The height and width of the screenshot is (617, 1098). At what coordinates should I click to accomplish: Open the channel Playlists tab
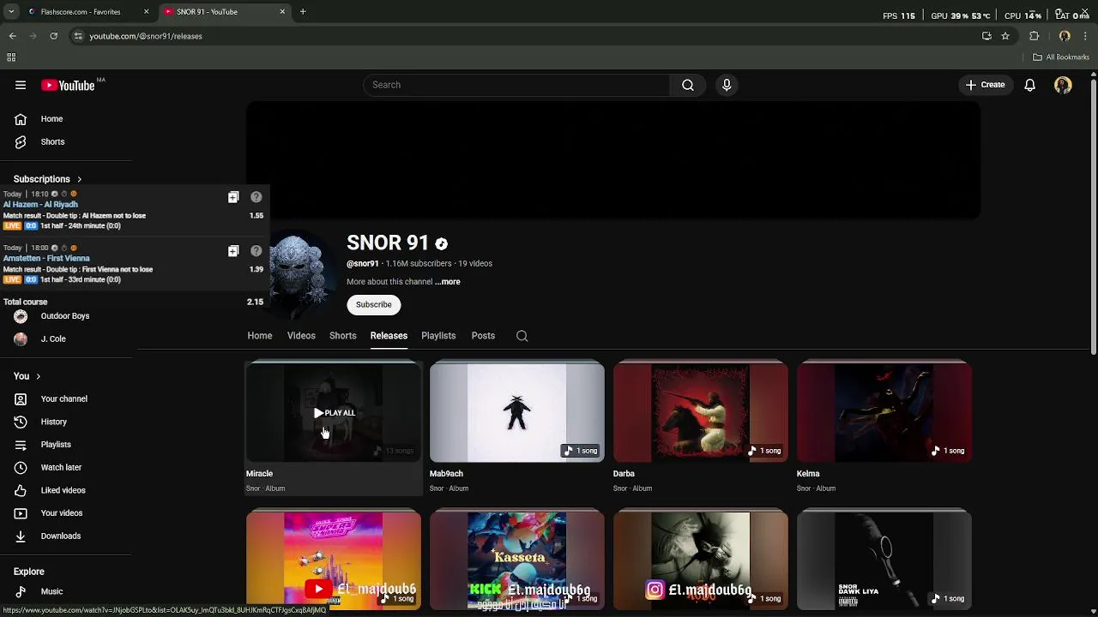pyautogui.click(x=438, y=336)
